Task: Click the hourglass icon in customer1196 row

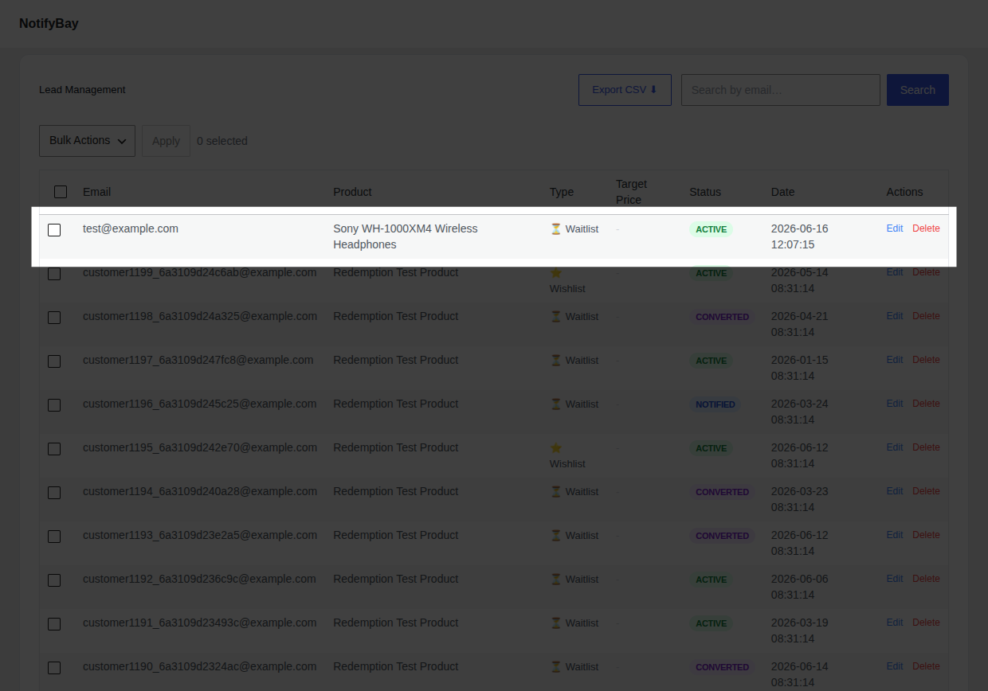Action: tap(556, 404)
